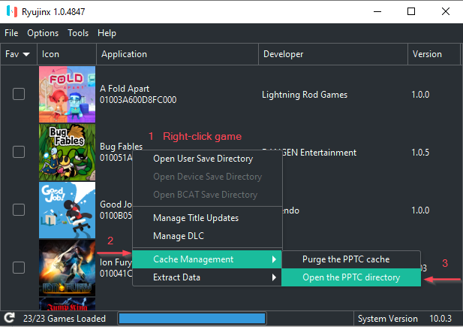Select Purge the PPTC cache
The image size is (463, 327).
click(x=351, y=259)
